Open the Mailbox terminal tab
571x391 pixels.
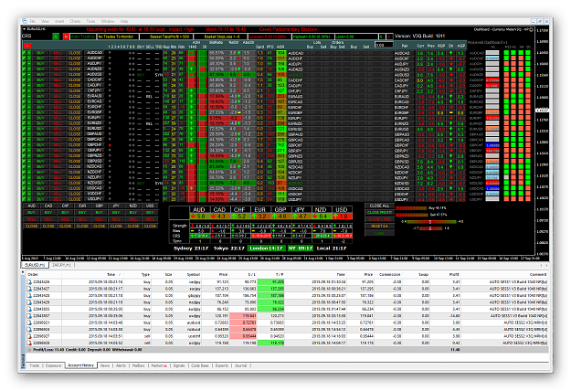pyautogui.click(x=138, y=365)
